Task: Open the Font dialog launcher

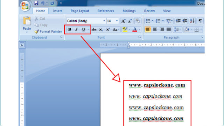Action: (140, 37)
